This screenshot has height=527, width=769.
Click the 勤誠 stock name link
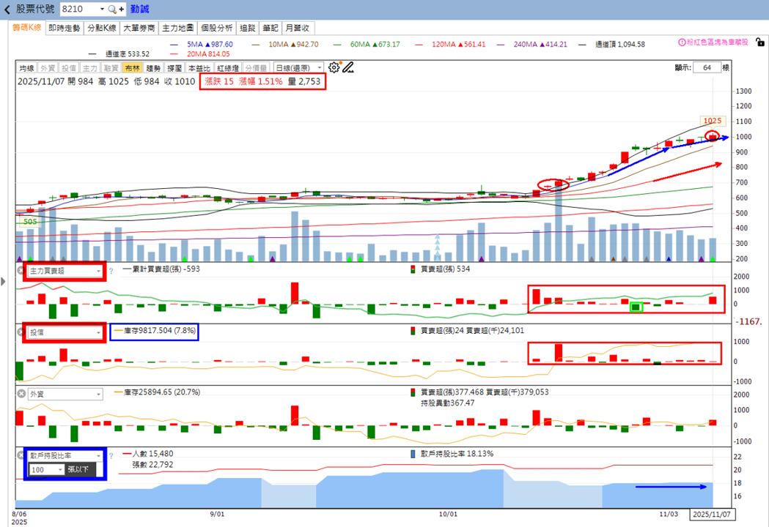pyautogui.click(x=140, y=10)
